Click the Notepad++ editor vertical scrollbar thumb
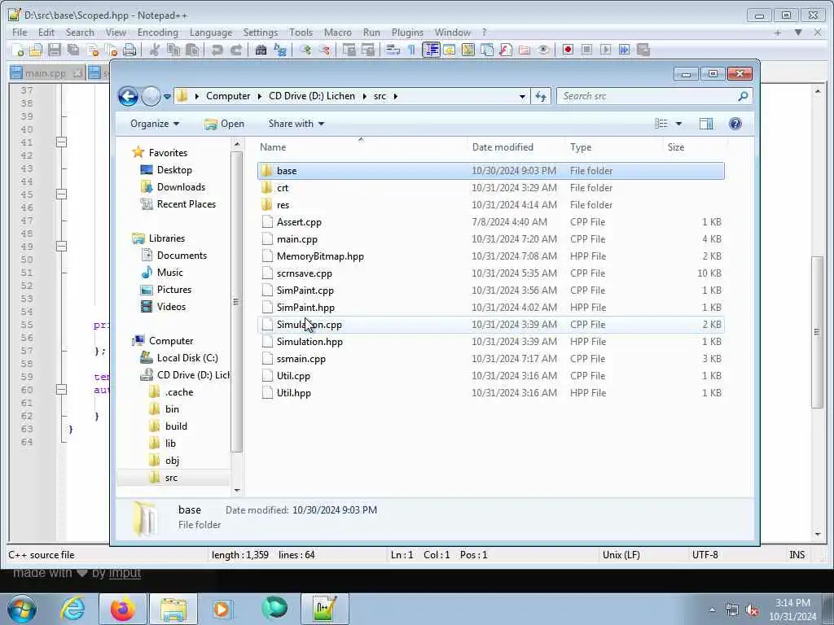The height and width of the screenshot is (625, 834). pos(818,332)
